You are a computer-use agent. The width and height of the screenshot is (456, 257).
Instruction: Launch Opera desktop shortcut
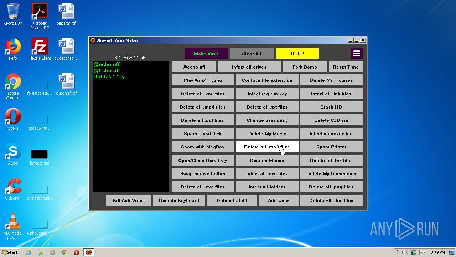(13, 119)
